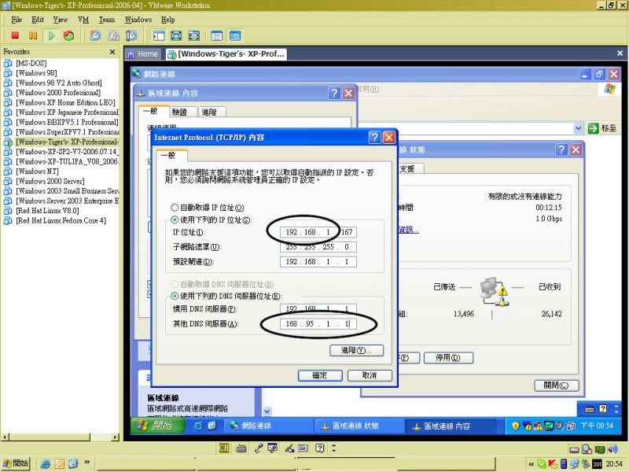The image size is (629, 472).
Task: Click the network connection warning icon in status
Action: click(x=495, y=291)
